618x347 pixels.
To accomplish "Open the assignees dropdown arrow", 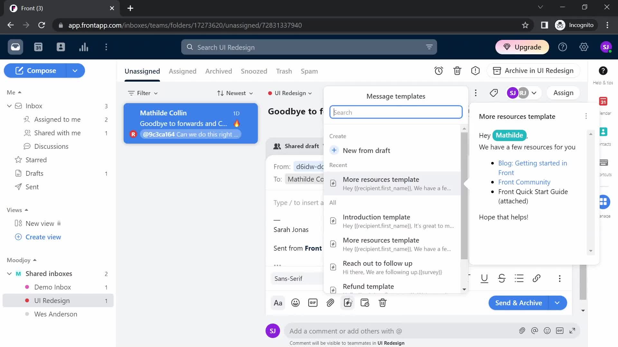I will (x=534, y=93).
